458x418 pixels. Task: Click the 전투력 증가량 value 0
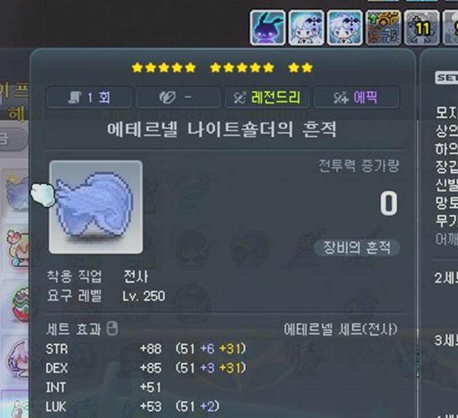[389, 204]
